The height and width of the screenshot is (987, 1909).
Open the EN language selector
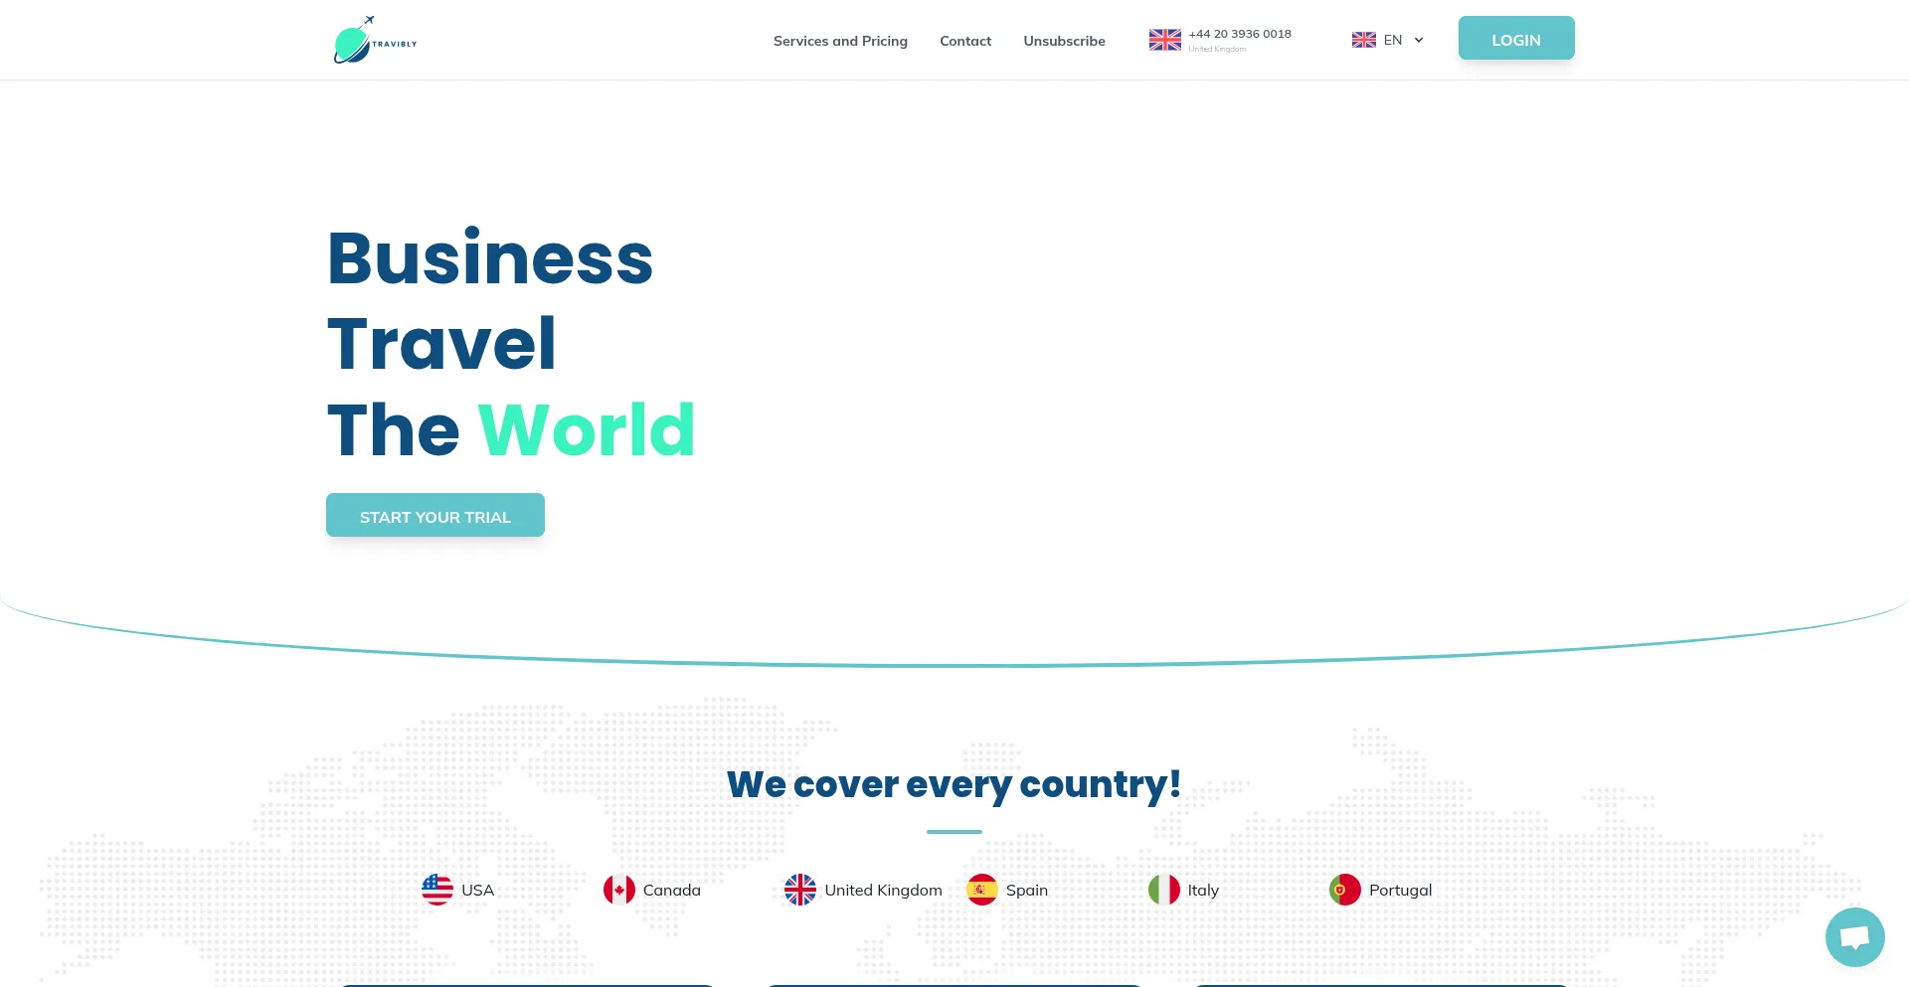coord(1388,40)
